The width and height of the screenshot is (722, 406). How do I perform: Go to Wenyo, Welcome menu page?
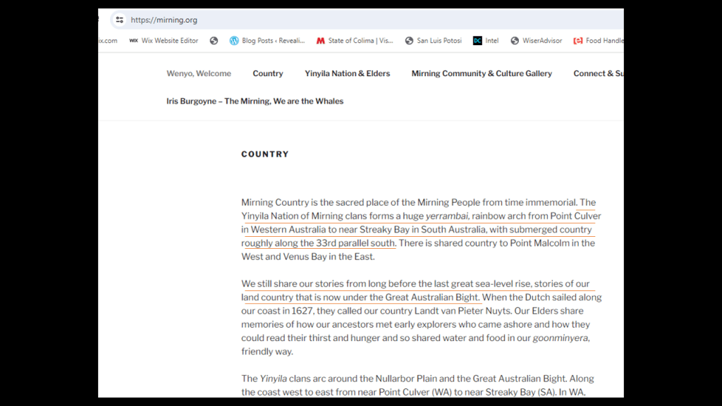199,73
